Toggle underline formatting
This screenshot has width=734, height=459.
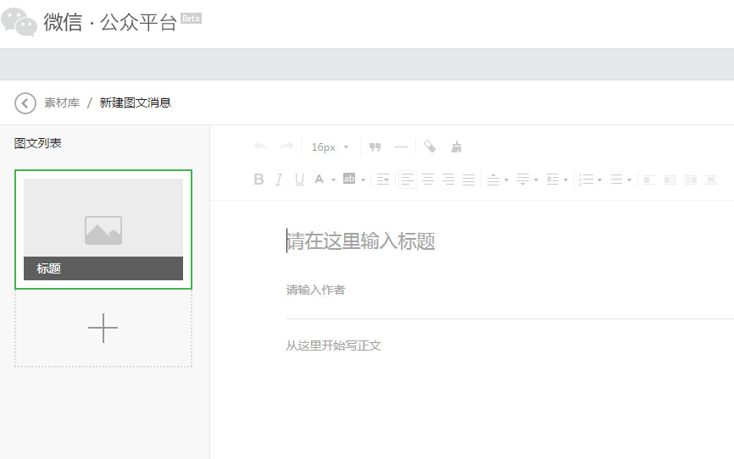tap(299, 180)
